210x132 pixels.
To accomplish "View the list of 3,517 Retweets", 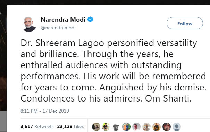I will point(37,126).
